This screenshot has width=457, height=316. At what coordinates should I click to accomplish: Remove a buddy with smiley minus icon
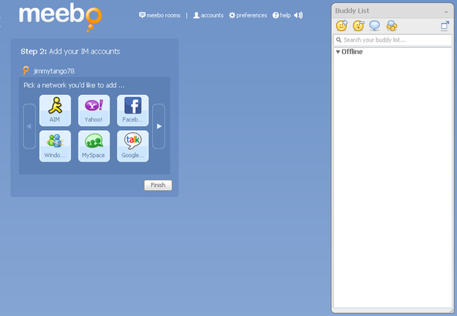(358, 25)
